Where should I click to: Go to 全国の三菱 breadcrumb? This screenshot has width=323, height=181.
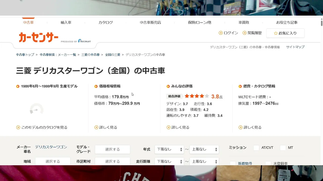coord(113,55)
